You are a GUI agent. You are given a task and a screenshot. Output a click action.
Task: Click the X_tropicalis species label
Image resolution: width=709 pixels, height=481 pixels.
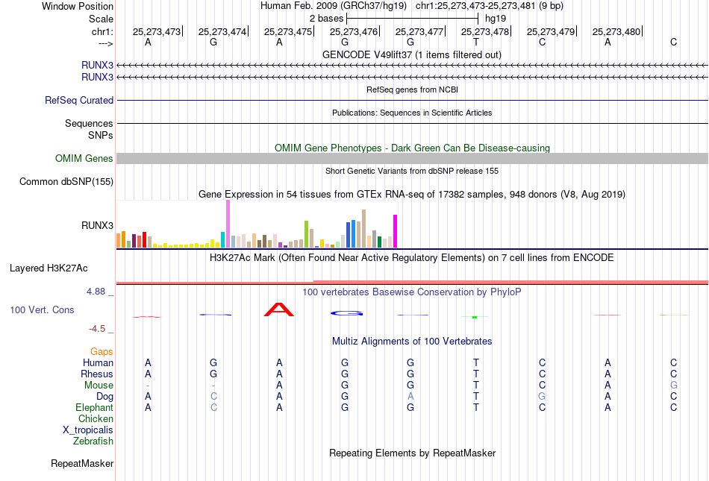coord(88,430)
